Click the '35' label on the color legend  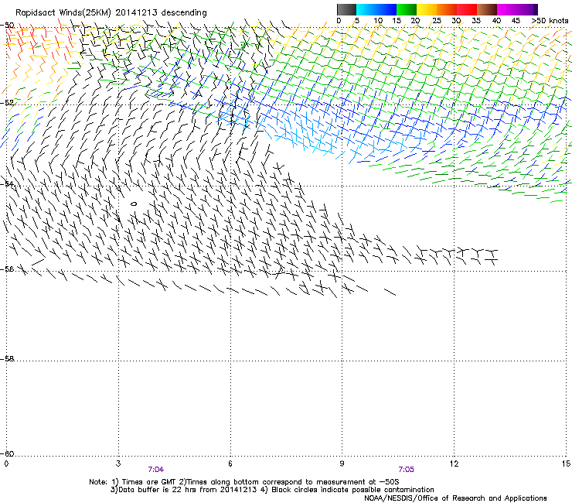(476, 21)
